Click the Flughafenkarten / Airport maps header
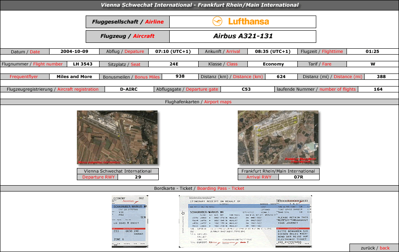399x252 pixels. pos(199,102)
